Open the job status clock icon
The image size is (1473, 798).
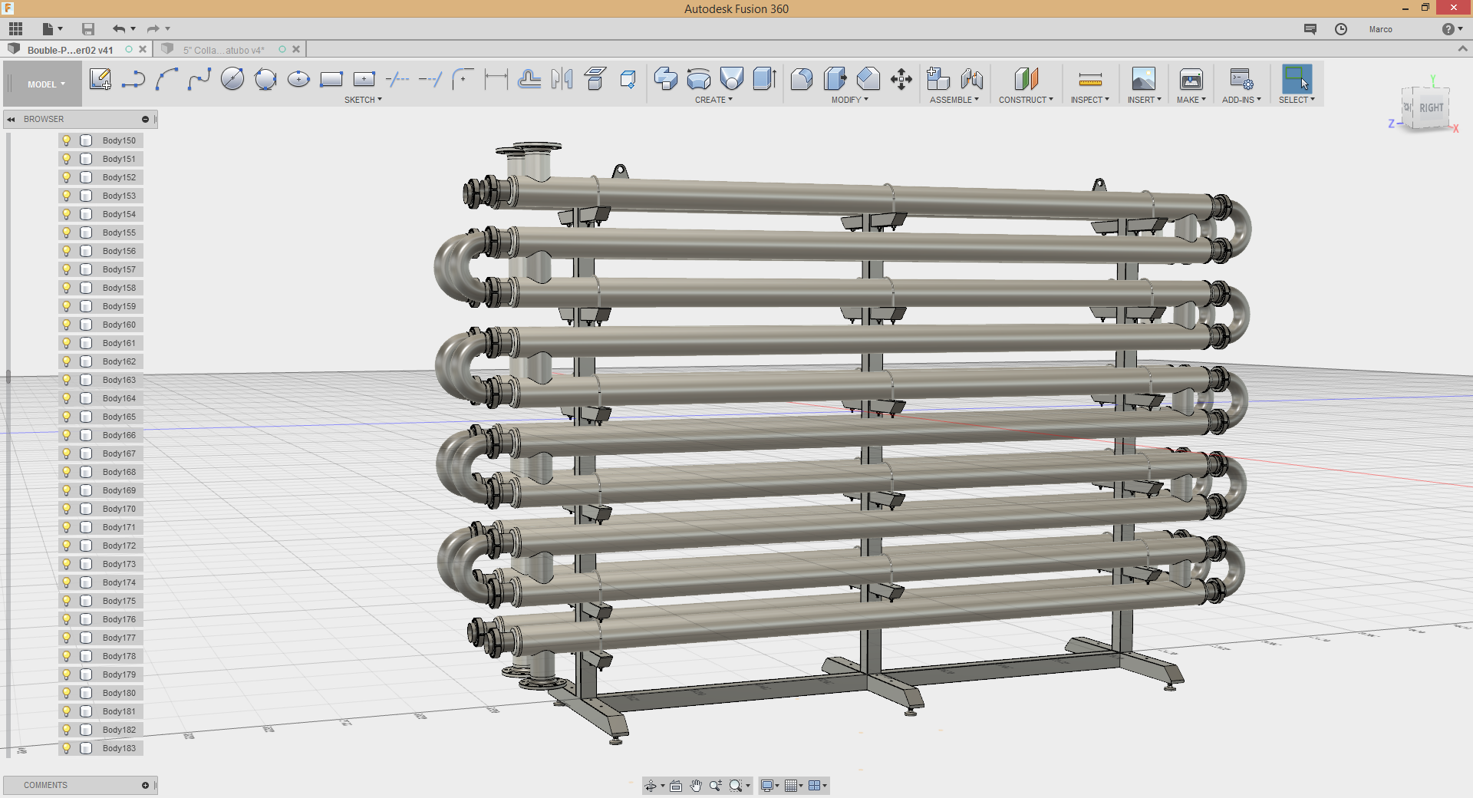pyautogui.click(x=1341, y=29)
